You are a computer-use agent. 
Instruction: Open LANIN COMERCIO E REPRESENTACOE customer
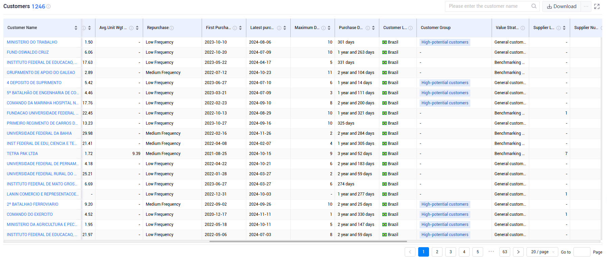pyautogui.click(x=43, y=194)
